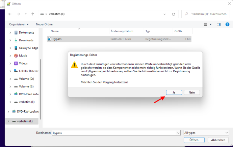Refresh the current folder view
233x147 pixels.
click(174, 14)
